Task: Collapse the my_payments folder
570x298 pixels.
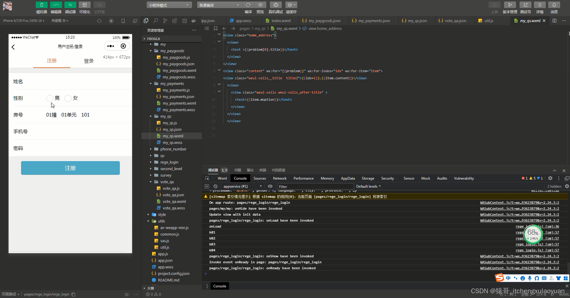Action: [151, 84]
